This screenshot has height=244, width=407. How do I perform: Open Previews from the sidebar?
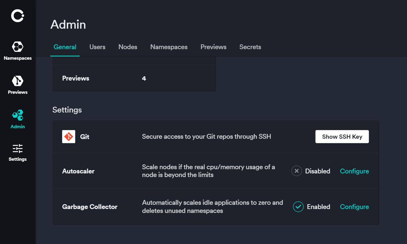pyautogui.click(x=18, y=85)
